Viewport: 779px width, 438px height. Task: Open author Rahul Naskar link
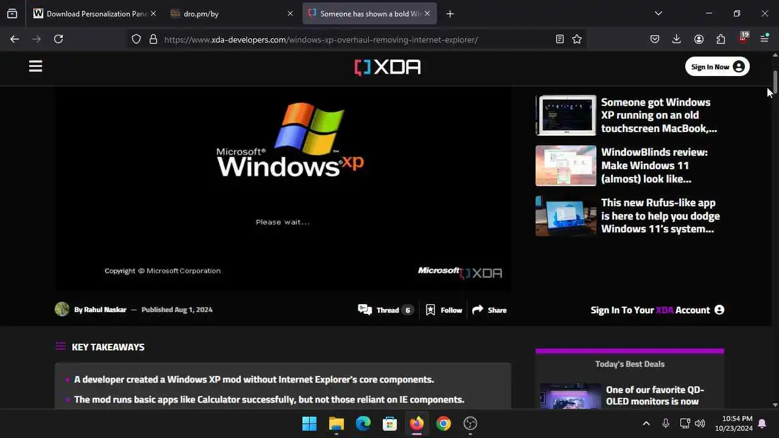[105, 310]
